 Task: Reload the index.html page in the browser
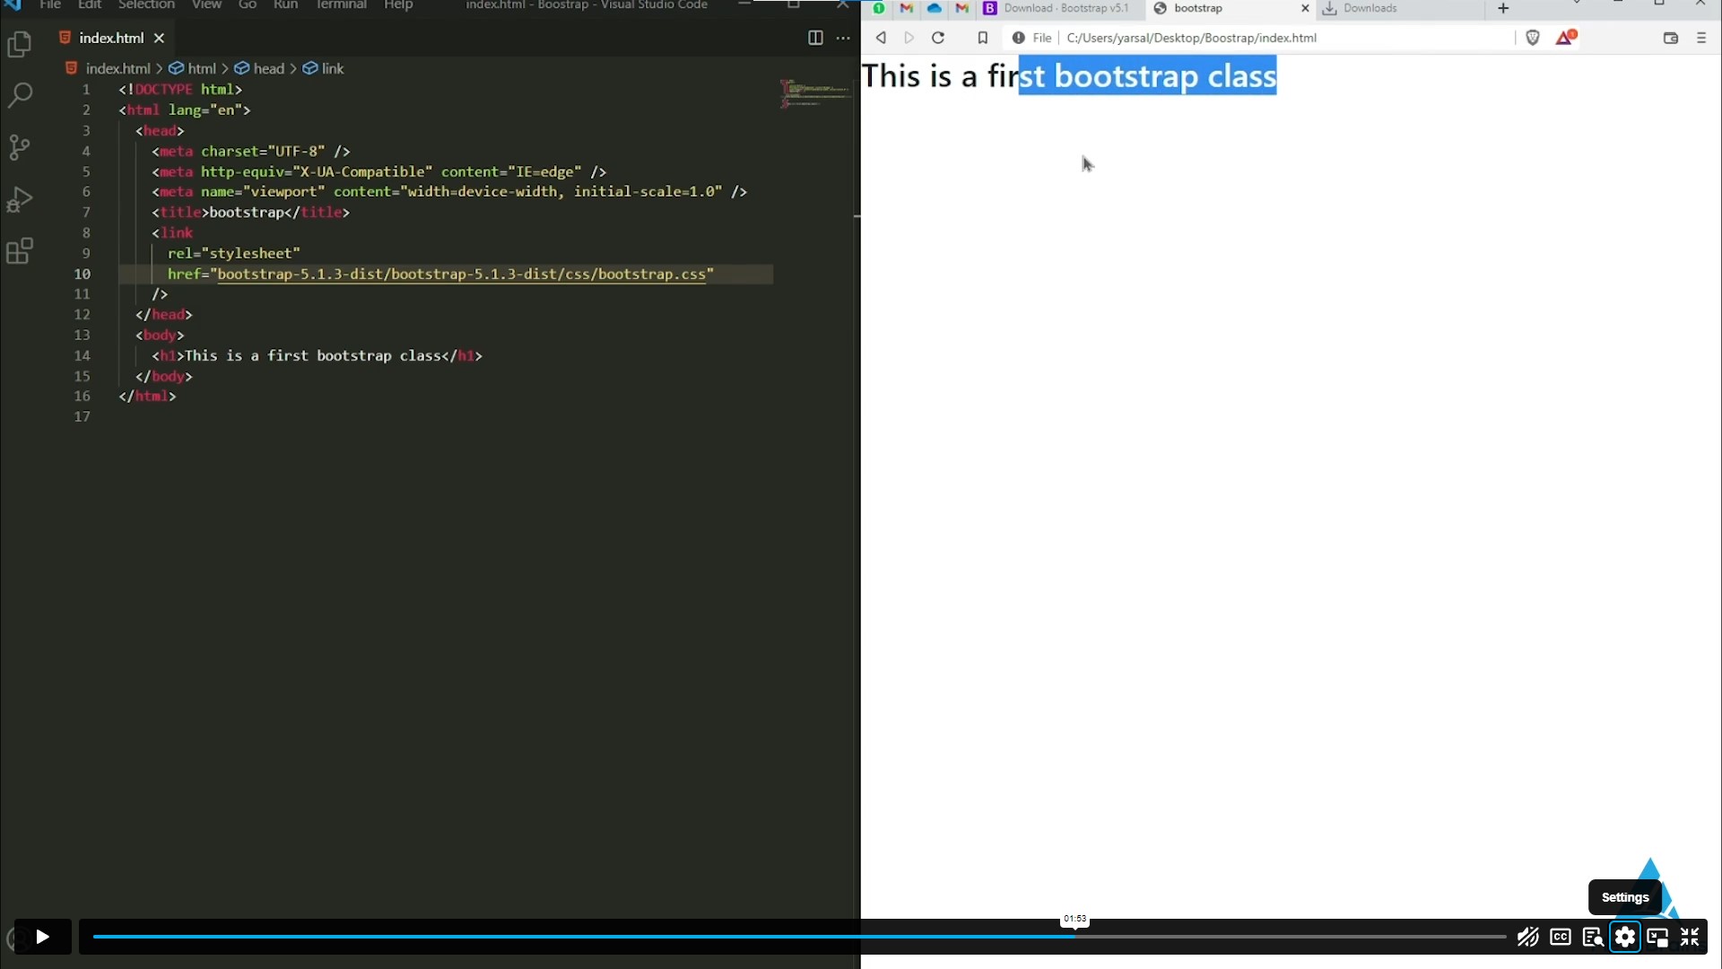coord(937,38)
